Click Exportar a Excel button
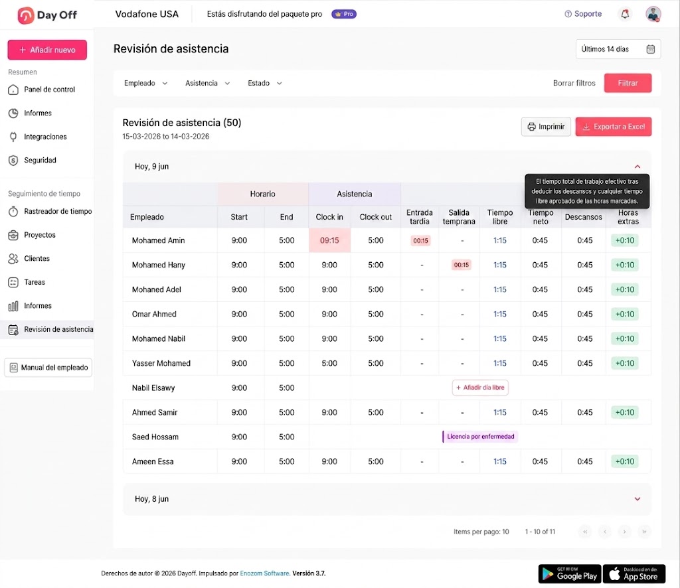The width and height of the screenshot is (680, 588). (613, 127)
